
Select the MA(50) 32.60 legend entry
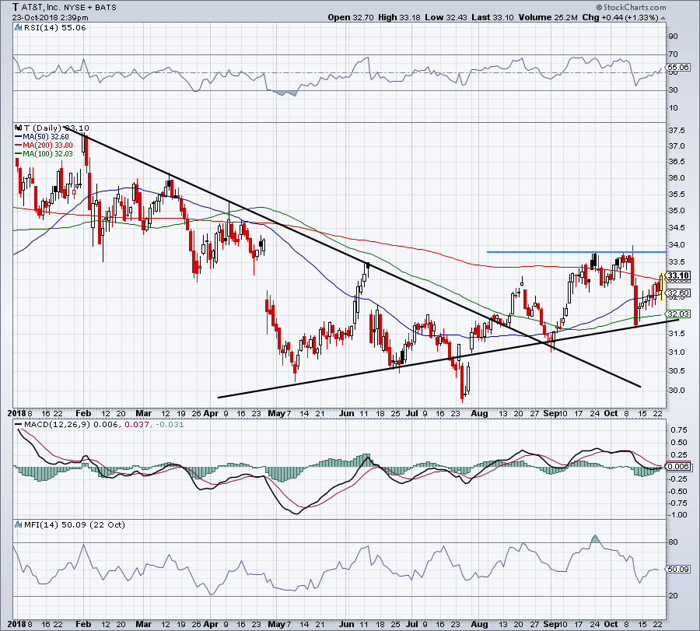[x=46, y=137]
